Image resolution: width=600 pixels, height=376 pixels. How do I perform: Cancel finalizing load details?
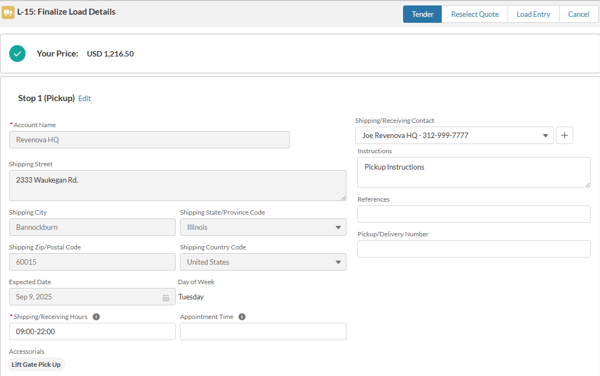click(x=579, y=14)
